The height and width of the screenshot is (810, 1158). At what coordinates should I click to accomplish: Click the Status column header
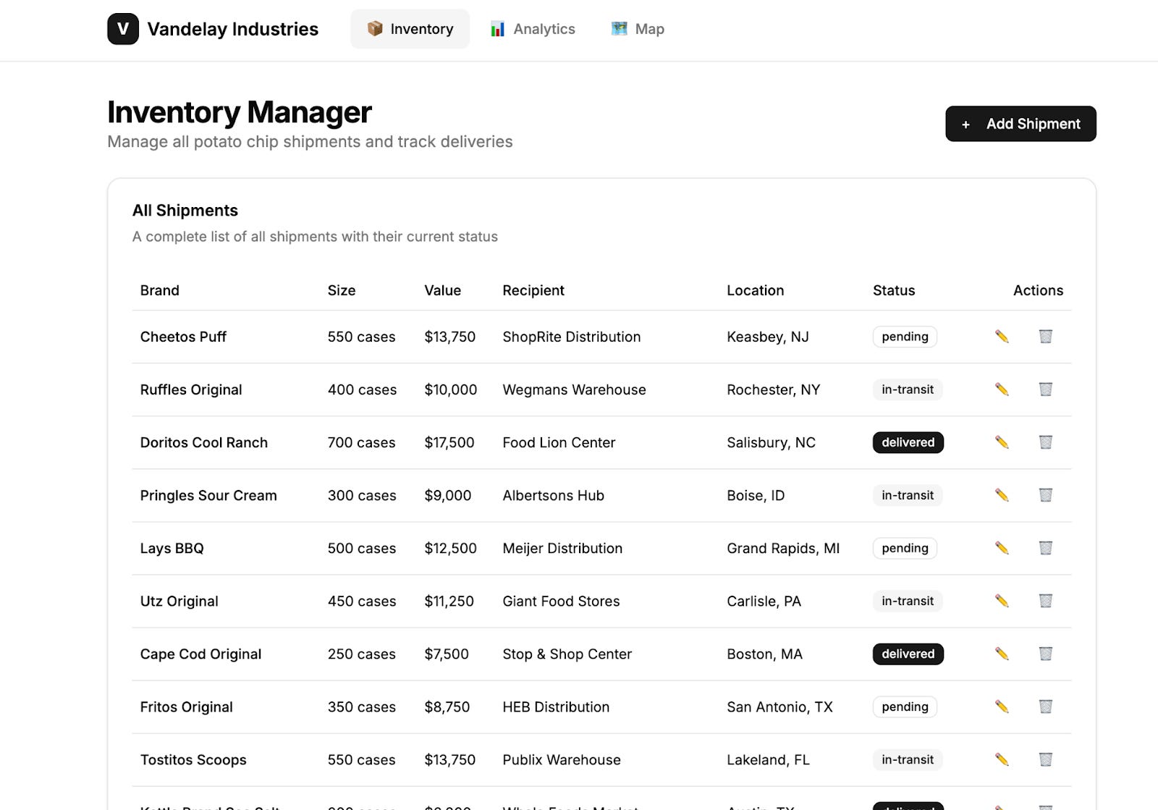tap(894, 290)
